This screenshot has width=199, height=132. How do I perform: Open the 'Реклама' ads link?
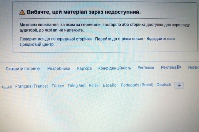169,67
